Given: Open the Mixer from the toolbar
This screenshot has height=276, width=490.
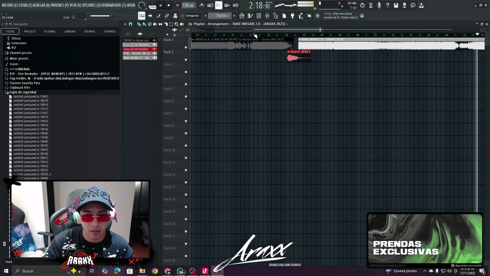Looking at the screenshot, I should [x=267, y=16].
